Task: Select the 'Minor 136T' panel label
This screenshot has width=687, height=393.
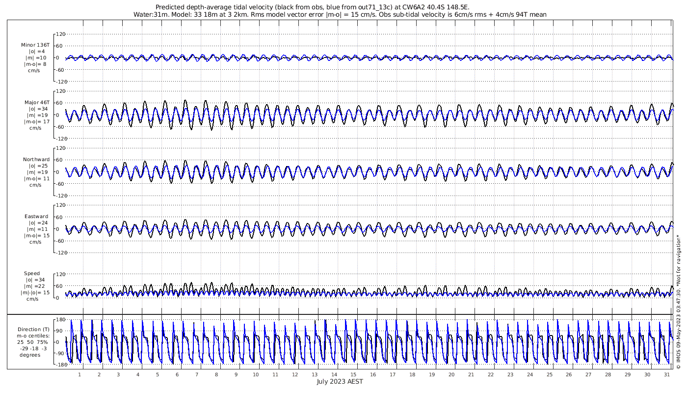Action: (35, 45)
